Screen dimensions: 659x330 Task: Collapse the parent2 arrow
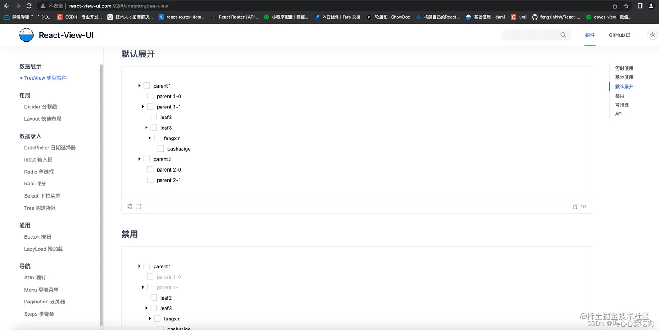click(x=139, y=159)
